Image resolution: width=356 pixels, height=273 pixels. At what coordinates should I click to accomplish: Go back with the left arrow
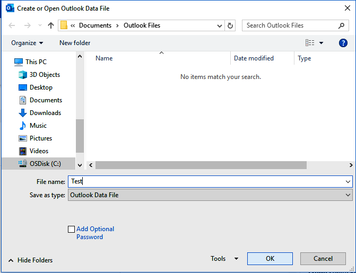(12, 25)
